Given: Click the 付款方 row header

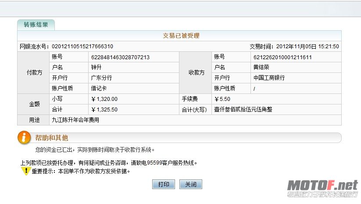Looking at the screenshot, I should pyautogui.click(x=34, y=72).
